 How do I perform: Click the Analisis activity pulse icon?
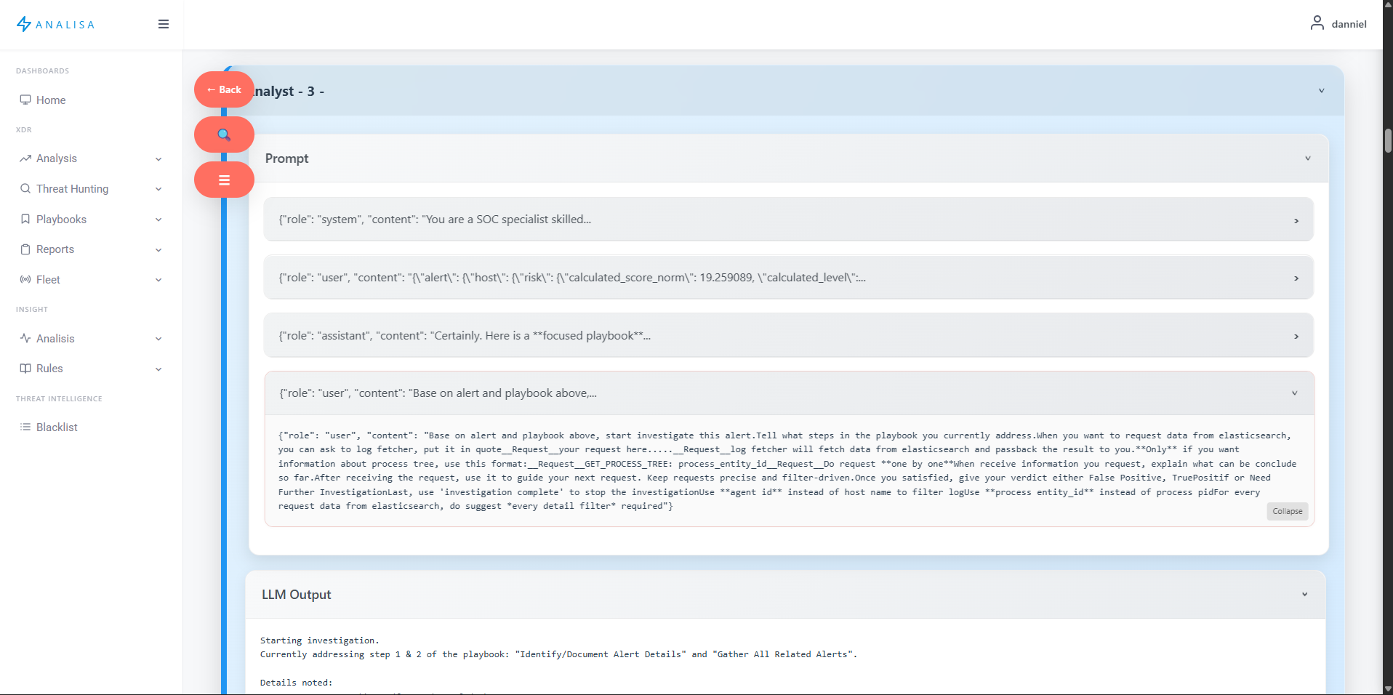point(25,338)
